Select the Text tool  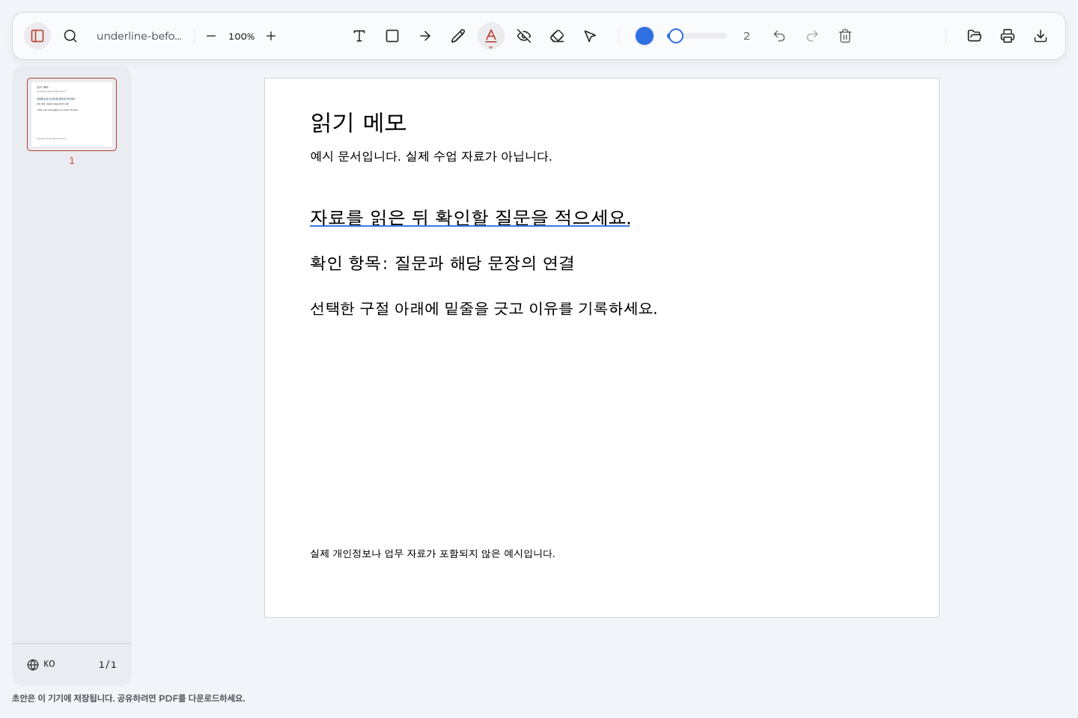(x=359, y=36)
